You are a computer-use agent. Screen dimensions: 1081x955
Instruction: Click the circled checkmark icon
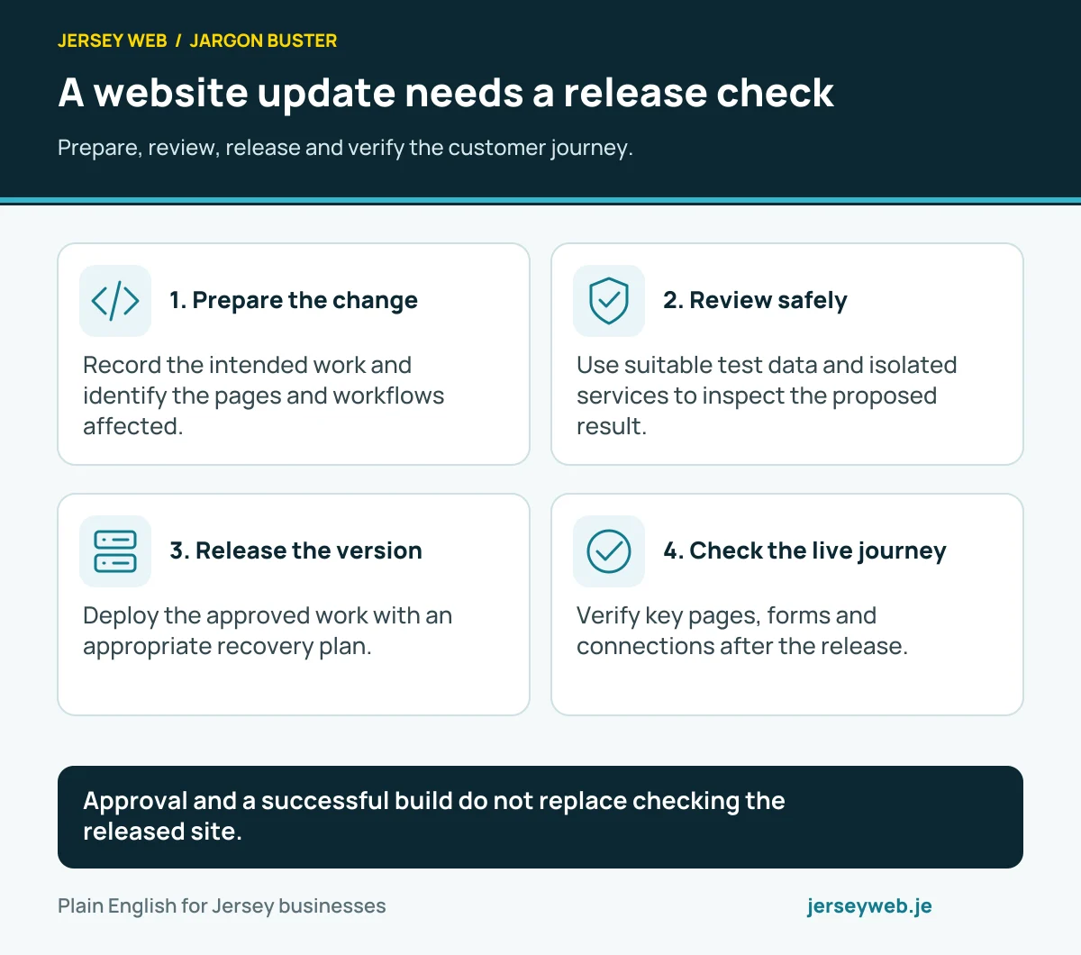click(x=609, y=551)
